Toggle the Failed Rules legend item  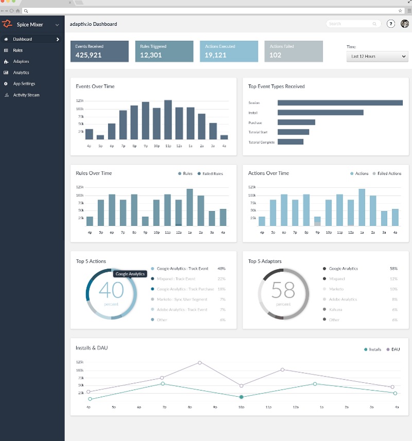tap(210, 173)
